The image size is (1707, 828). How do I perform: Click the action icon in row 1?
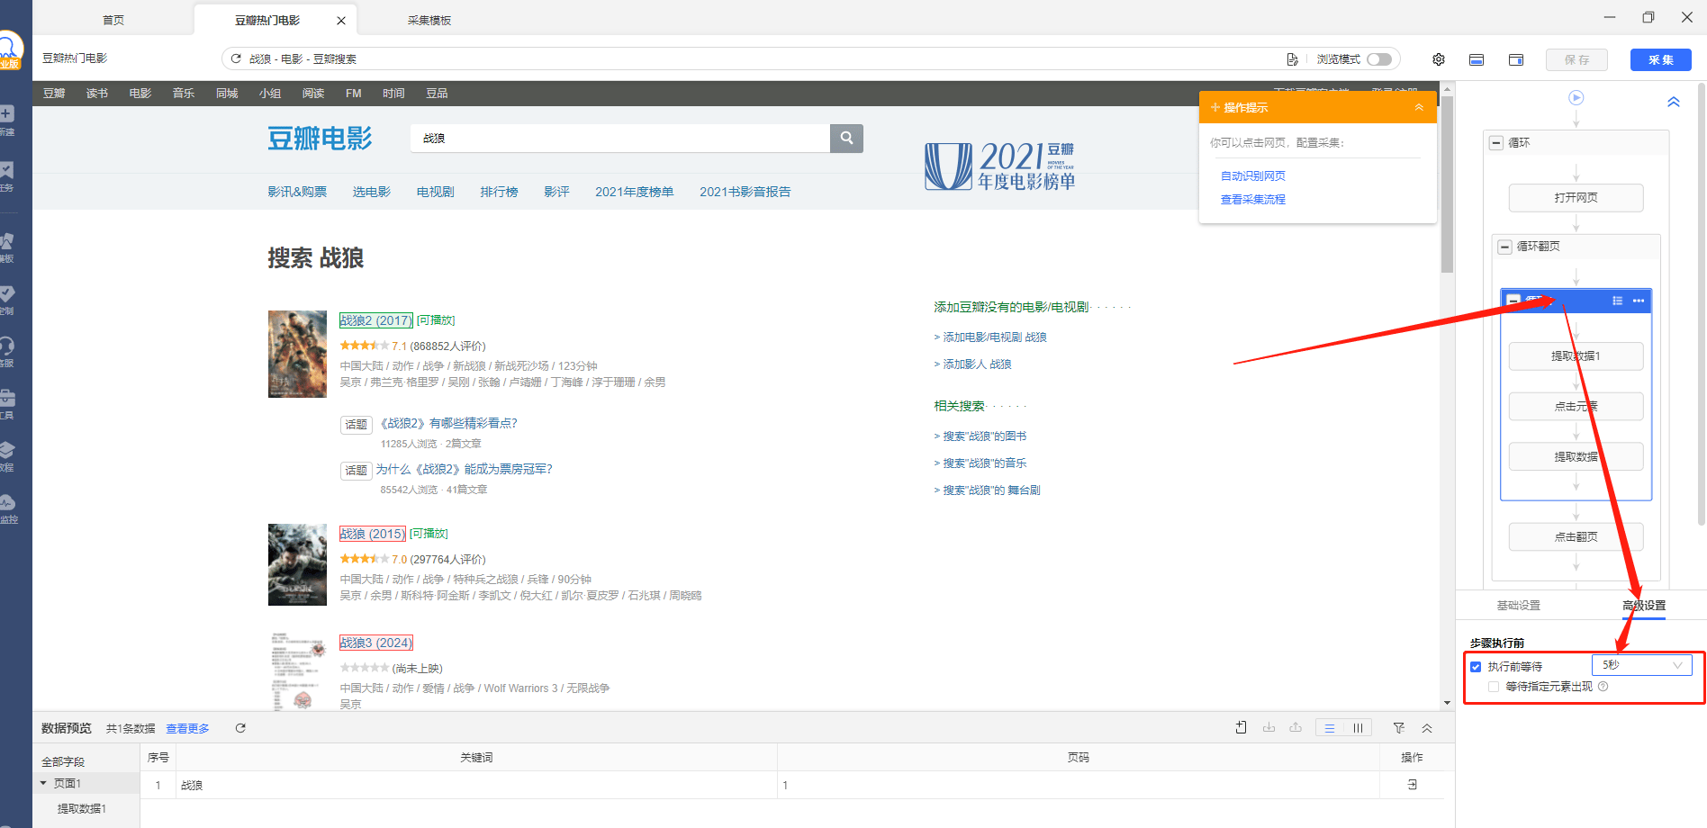point(1412,785)
